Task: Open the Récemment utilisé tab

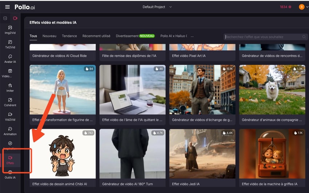Action: [x=96, y=36]
